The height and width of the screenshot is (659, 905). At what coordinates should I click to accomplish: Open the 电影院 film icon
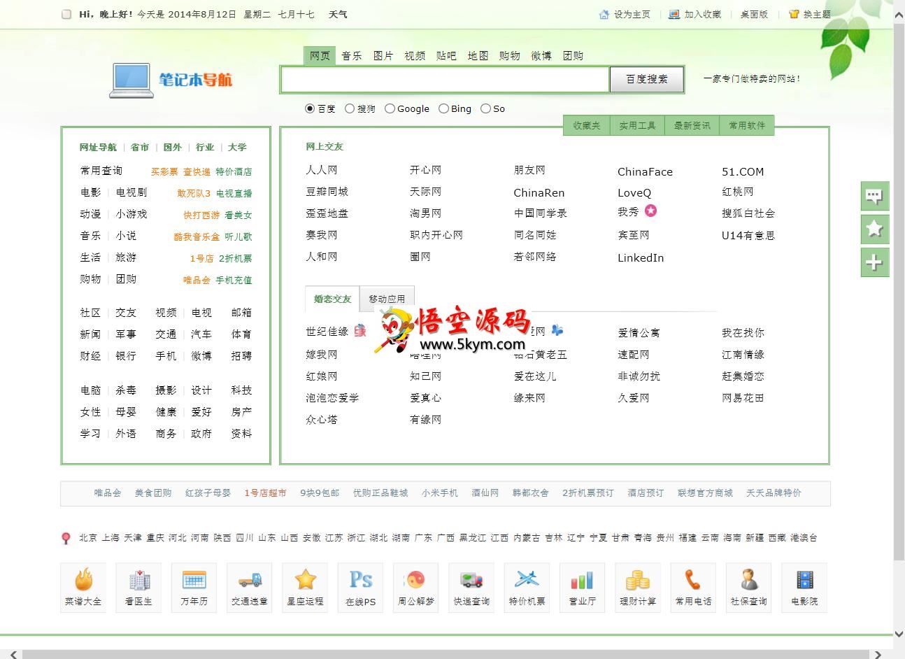pos(804,587)
